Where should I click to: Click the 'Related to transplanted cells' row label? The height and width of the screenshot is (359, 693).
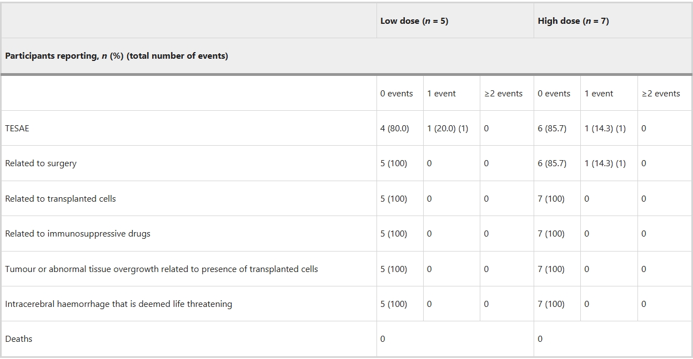point(61,199)
